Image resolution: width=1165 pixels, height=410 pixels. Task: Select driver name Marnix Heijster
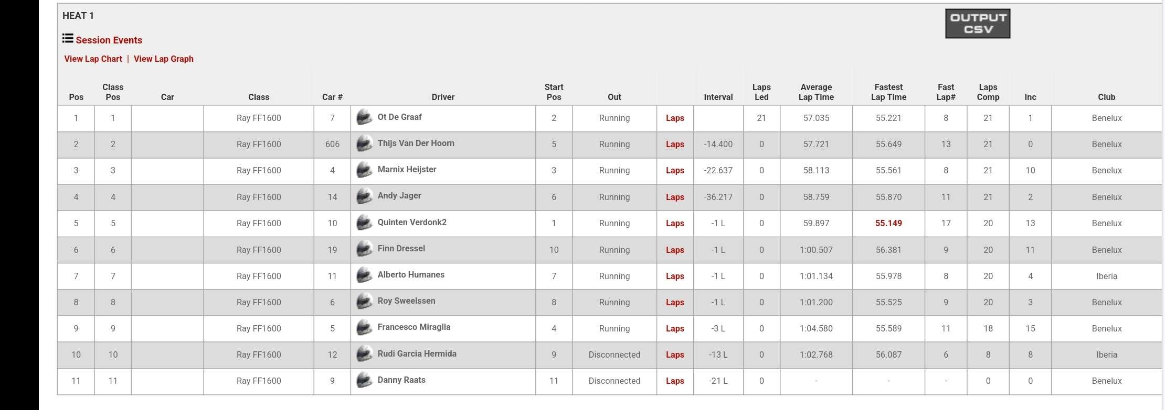click(x=407, y=170)
